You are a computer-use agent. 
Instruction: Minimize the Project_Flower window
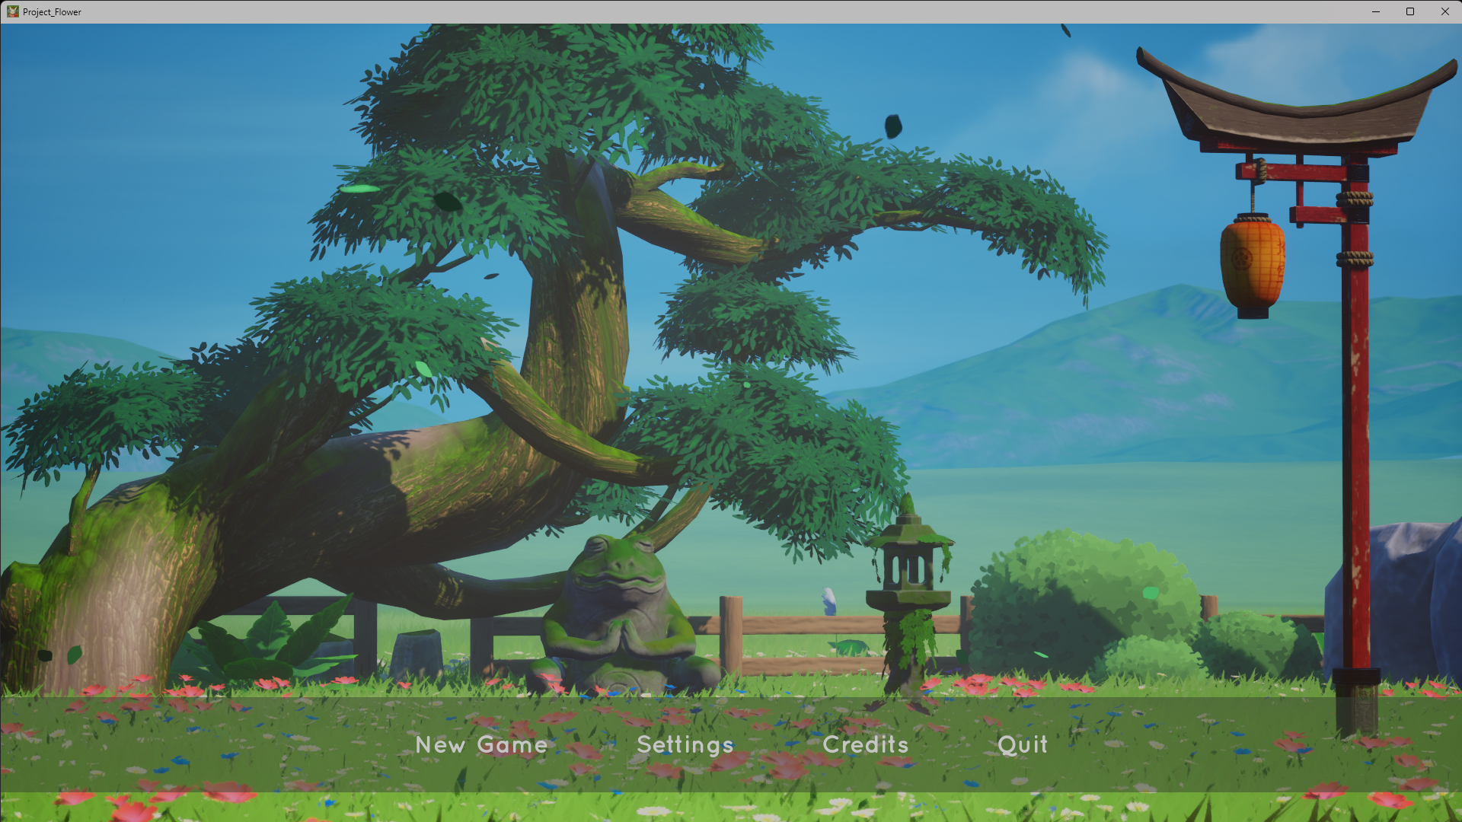(x=1376, y=11)
